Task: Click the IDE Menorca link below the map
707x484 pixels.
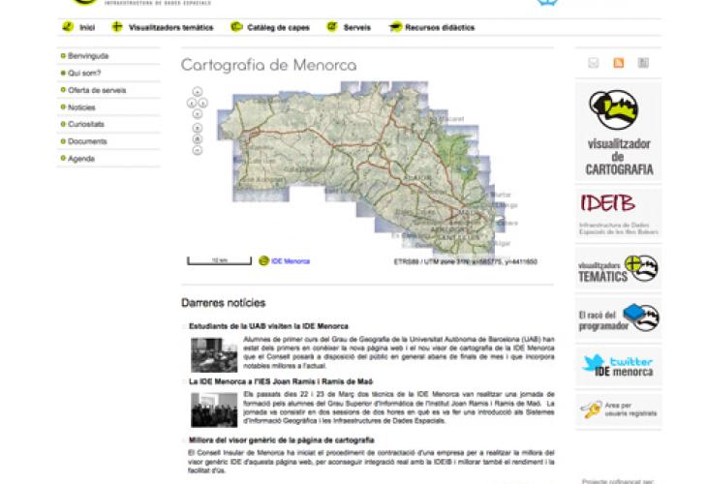Action: 290,261
